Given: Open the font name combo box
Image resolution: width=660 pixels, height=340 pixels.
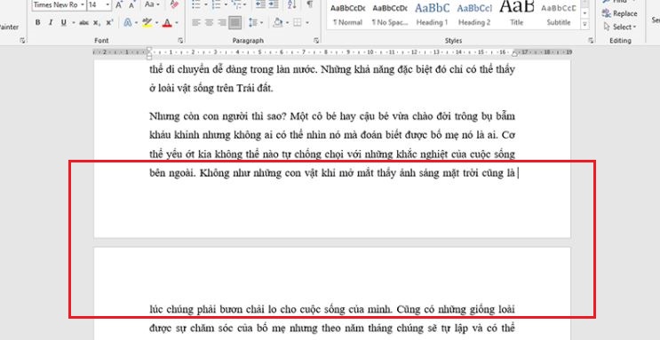Looking at the screenshot, I should point(59,4).
